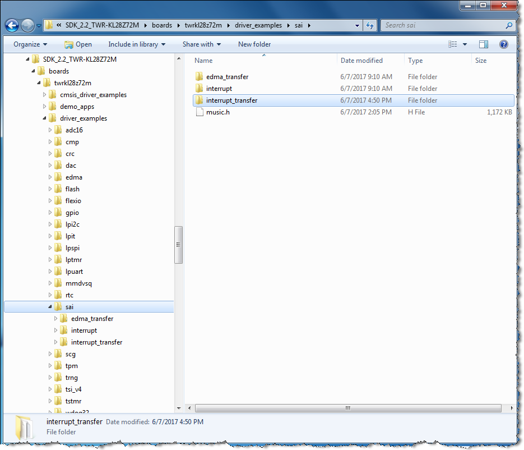Open the Organize menu

30,44
